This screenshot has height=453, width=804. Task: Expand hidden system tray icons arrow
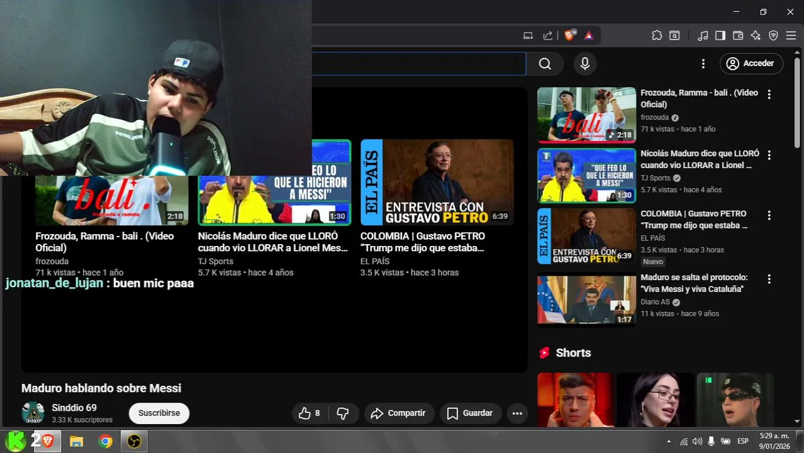tap(669, 441)
